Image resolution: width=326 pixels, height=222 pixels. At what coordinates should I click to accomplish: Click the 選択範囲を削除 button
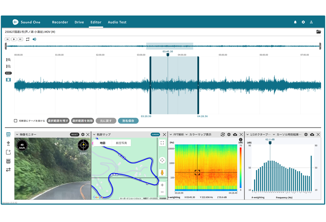pyautogui.click(x=82, y=121)
